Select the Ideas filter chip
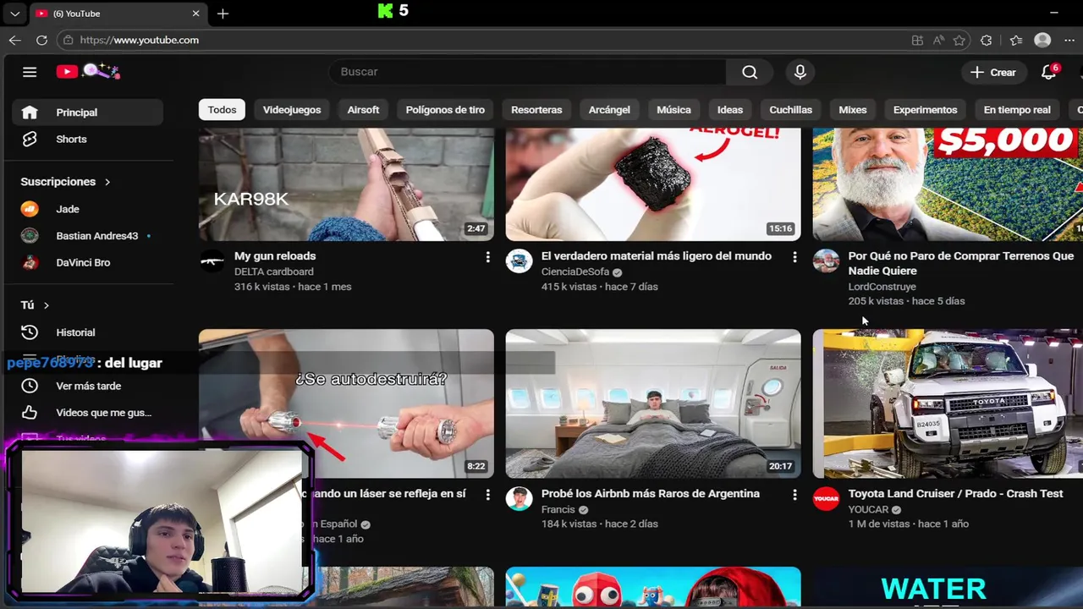The image size is (1083, 609). [730, 110]
